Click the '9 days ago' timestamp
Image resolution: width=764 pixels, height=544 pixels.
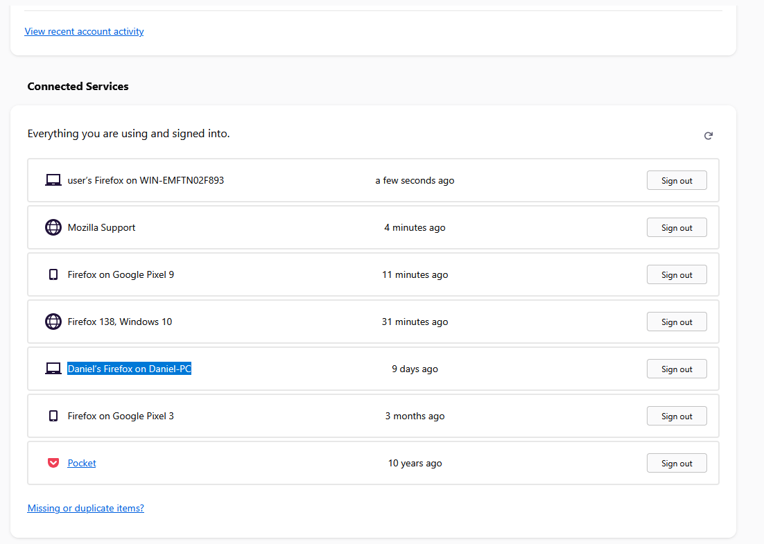415,369
